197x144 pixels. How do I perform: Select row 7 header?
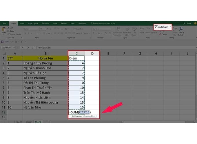pyautogui.click(x=3, y=88)
